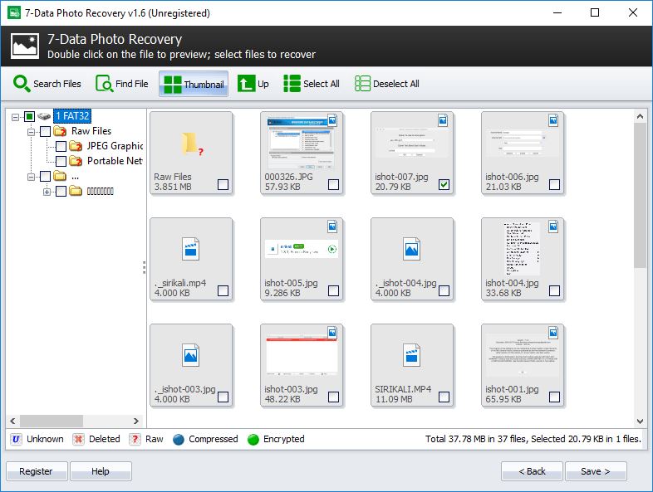Viewport: 653px width, 492px height.
Task: Click the tree horizontal scrollbar thumb
Action: 52,421
